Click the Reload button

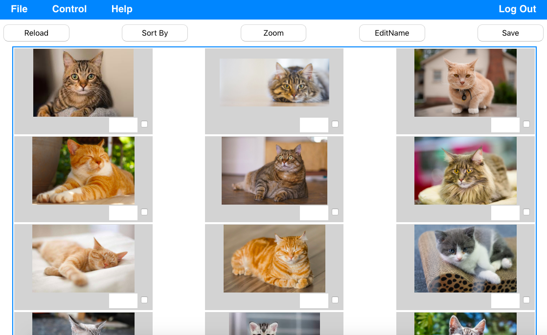36,33
